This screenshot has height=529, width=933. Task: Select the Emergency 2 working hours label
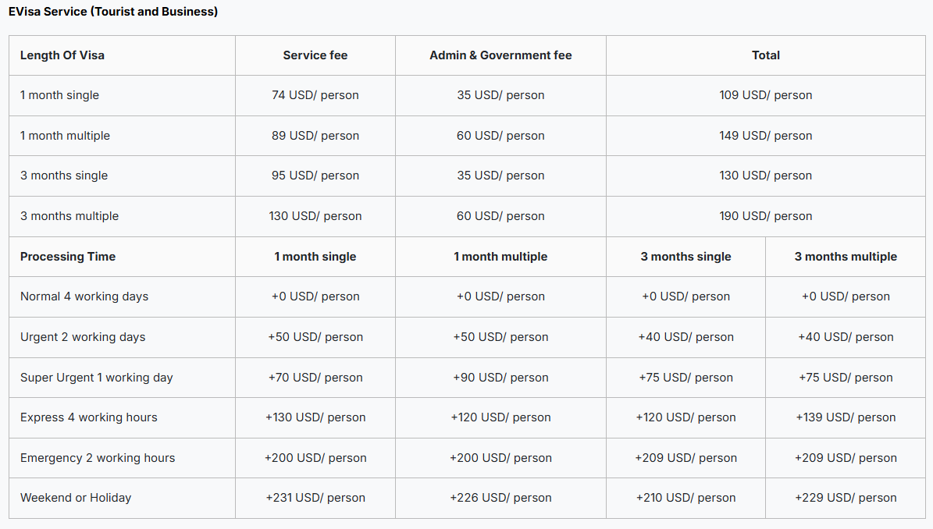coord(98,458)
